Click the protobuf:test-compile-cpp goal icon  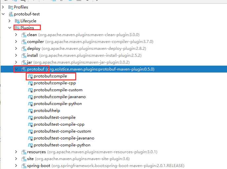pos(30,124)
